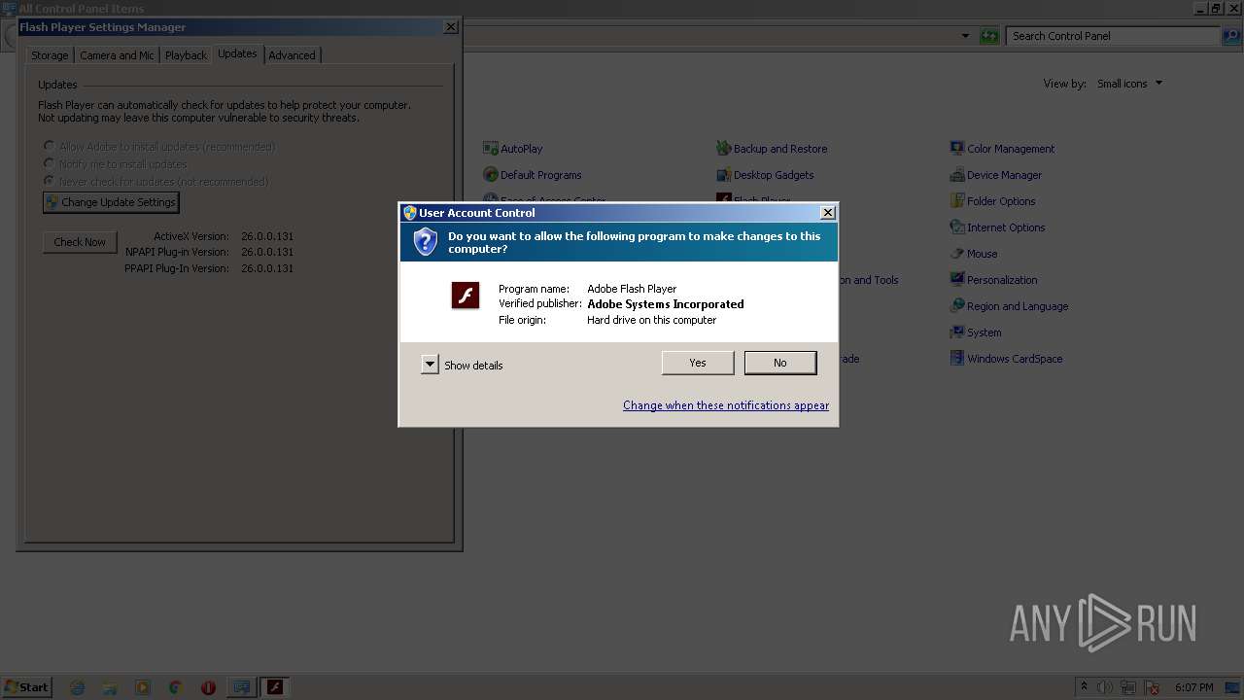This screenshot has height=700, width=1244.
Task: Show hidden tray icons arrow
Action: pyautogui.click(x=1084, y=687)
